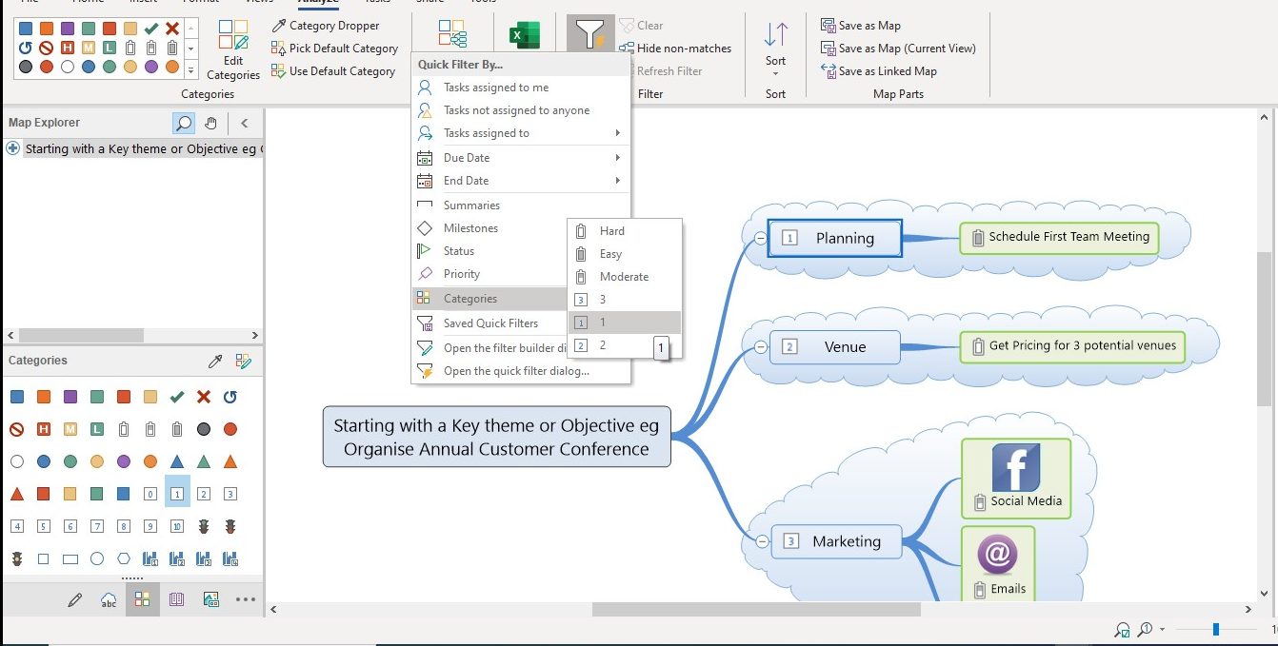This screenshot has height=646, width=1278.
Task: Click the map canvas horizontal scrollbar thumb
Action: (756, 609)
